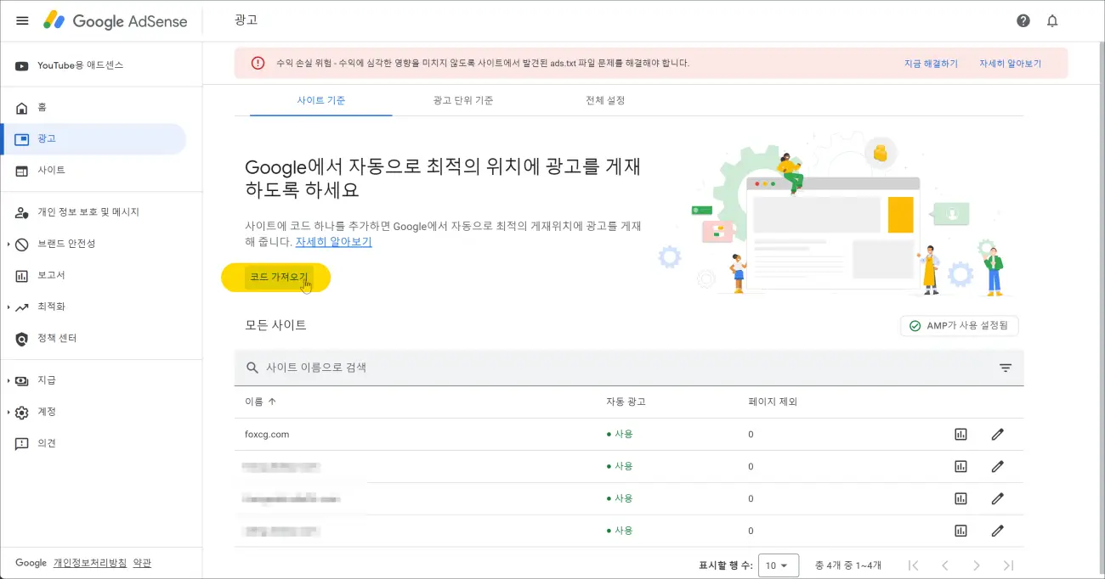This screenshot has width=1105, height=579.
Task: Click the site name search field
Action: (629, 368)
